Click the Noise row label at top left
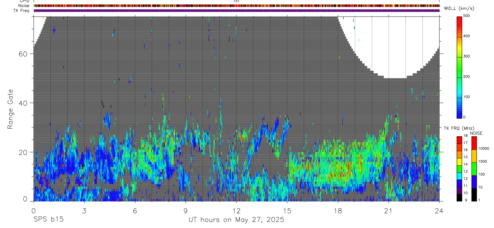This screenshot has width=494, height=228. [24, 6]
